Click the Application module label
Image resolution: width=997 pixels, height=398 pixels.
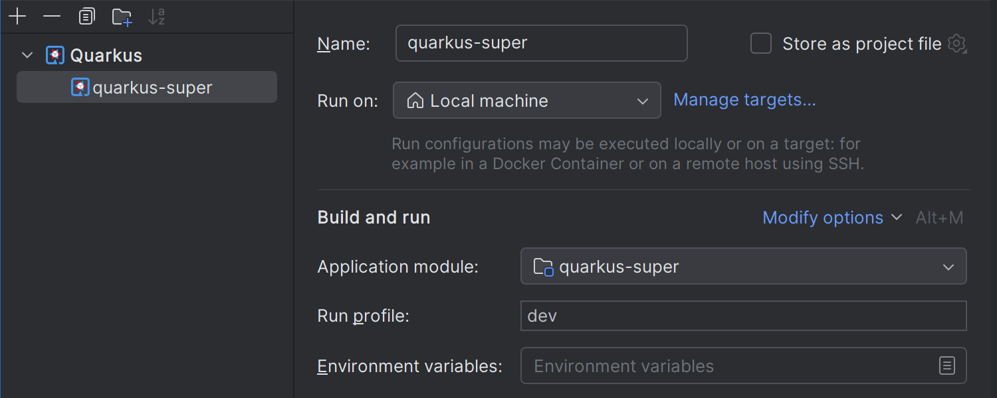click(398, 267)
